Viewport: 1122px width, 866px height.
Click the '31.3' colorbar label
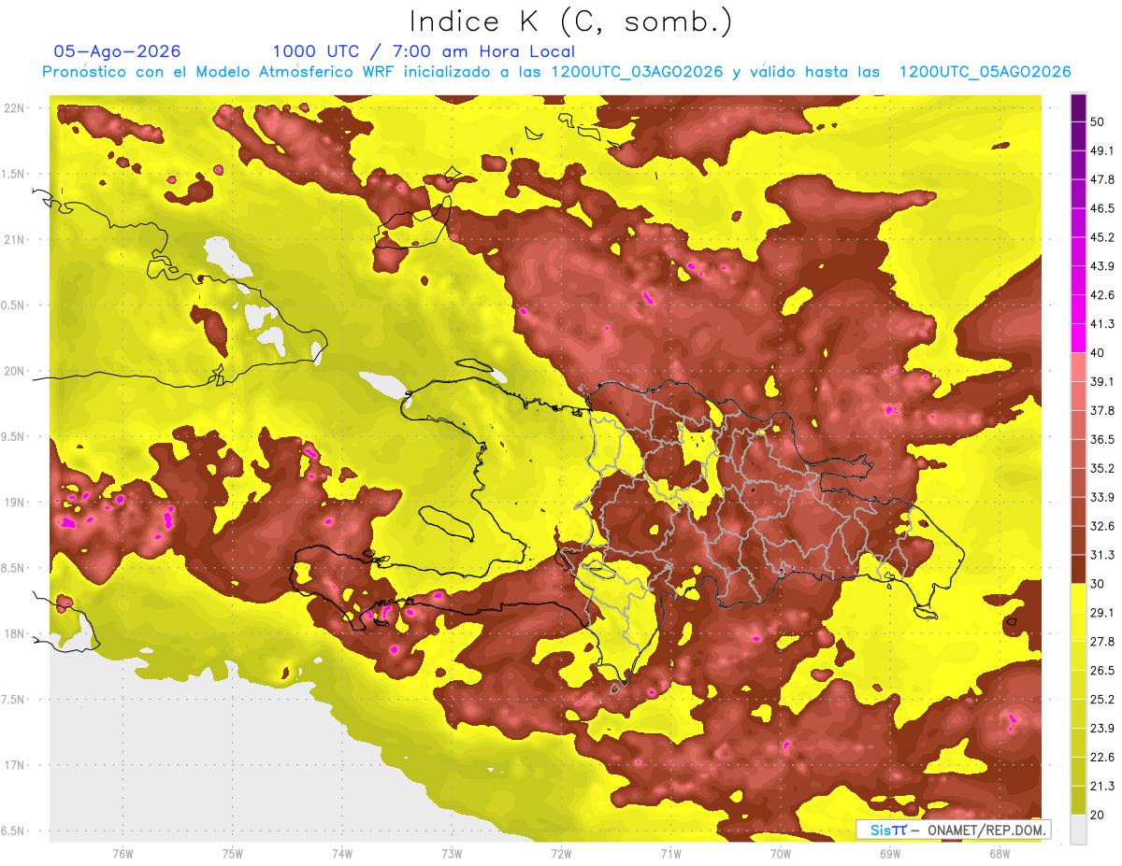1102,555
